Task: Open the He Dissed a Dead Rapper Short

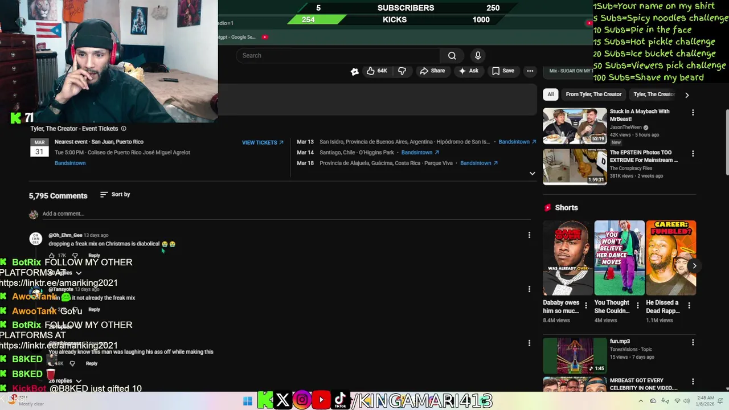Action: 671,258
